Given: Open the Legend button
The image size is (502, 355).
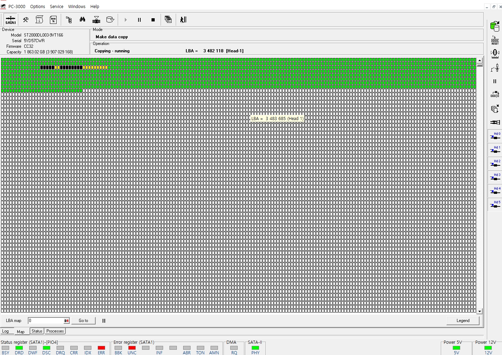Looking at the screenshot, I should click(463, 321).
